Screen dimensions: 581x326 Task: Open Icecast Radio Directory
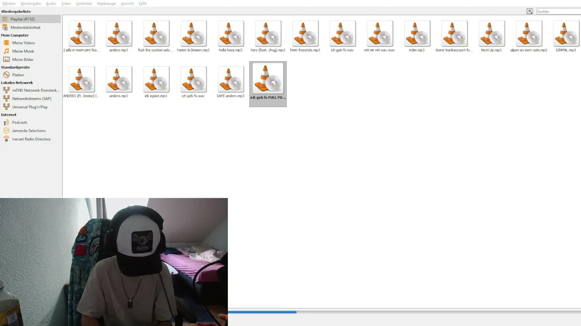coord(30,139)
